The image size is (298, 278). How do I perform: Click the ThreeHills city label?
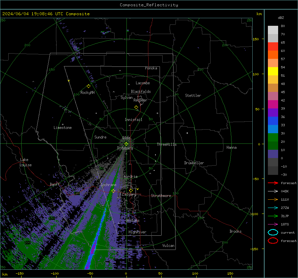167,144
